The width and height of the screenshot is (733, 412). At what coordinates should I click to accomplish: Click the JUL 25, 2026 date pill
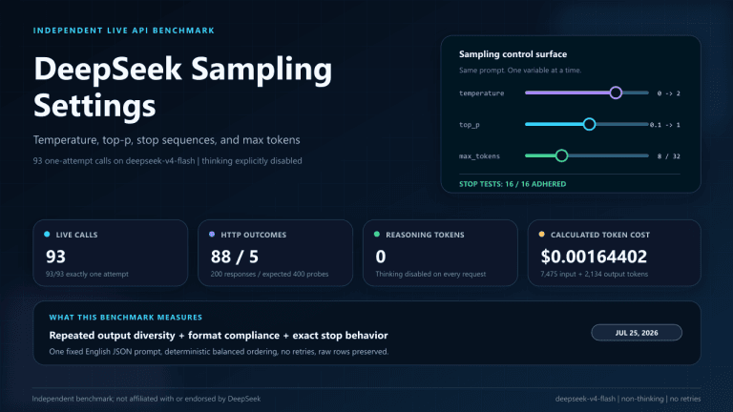point(637,333)
